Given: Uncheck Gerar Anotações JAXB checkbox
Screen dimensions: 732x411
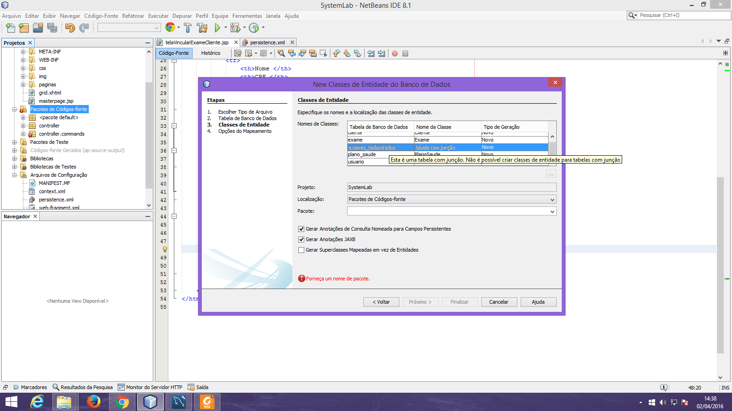Looking at the screenshot, I should (x=301, y=239).
